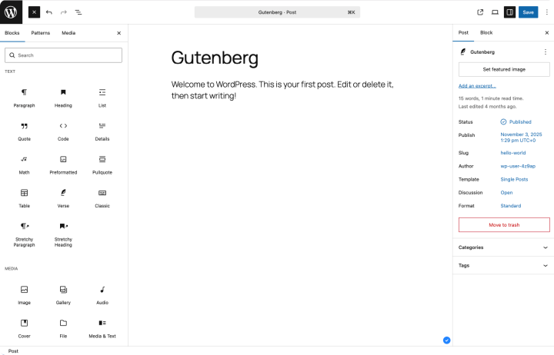Close the block inserter with the X toggle

pyautogui.click(x=34, y=12)
